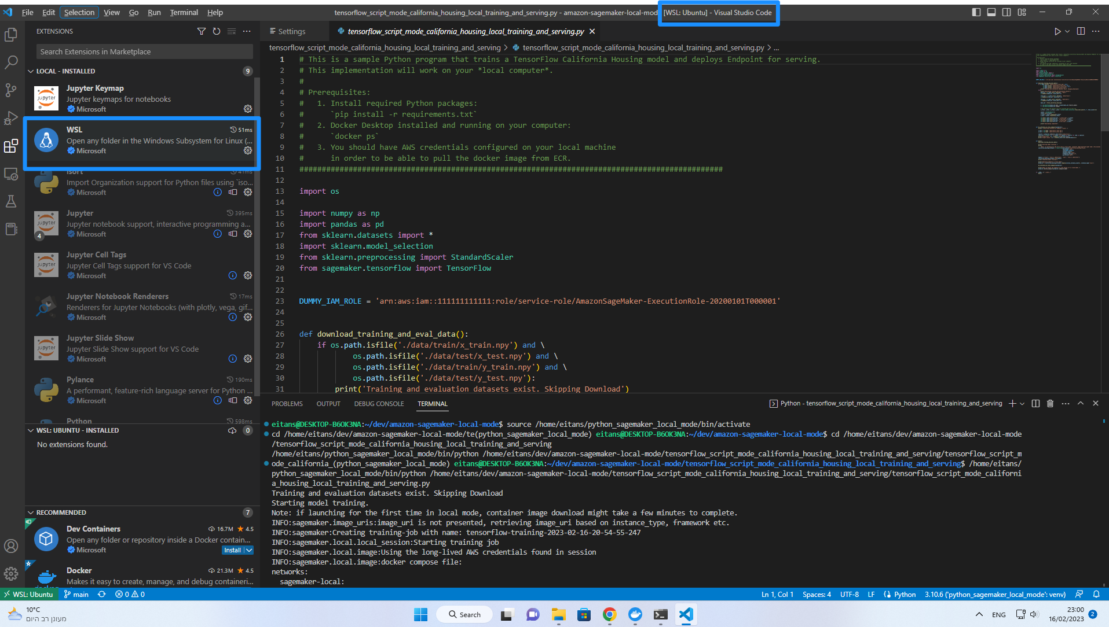The image size is (1109, 627).
Task: Open File Explorer from taskbar
Action: click(x=558, y=614)
